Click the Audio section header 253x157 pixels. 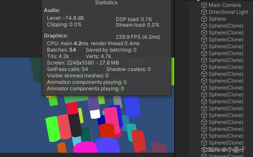pos(52,10)
